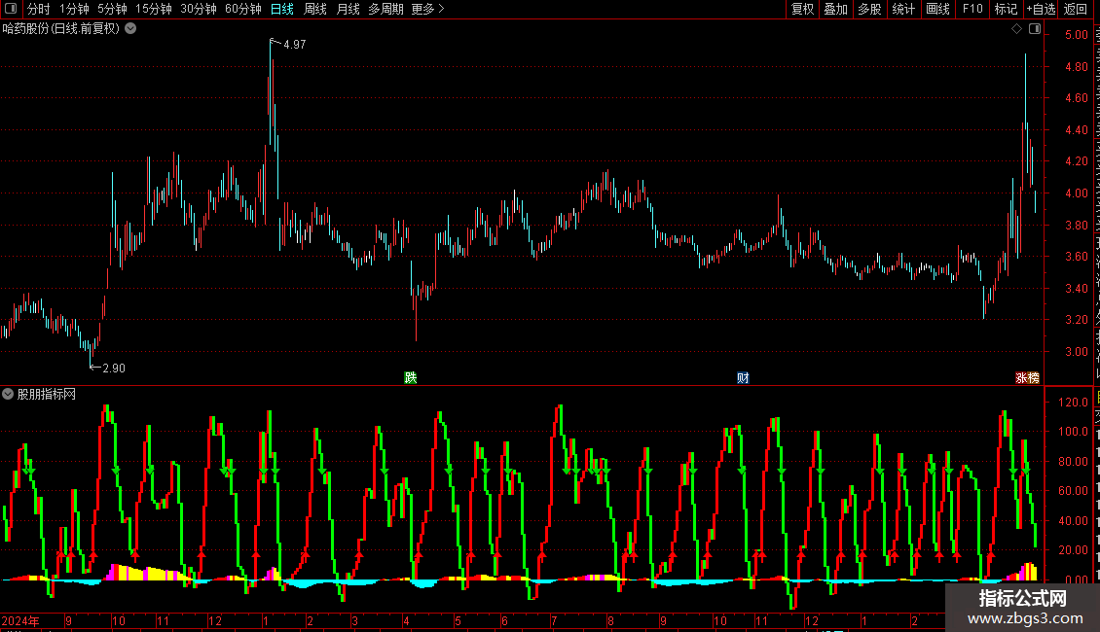
Task: Click the 4.97 high price label
Action: pyautogui.click(x=295, y=45)
